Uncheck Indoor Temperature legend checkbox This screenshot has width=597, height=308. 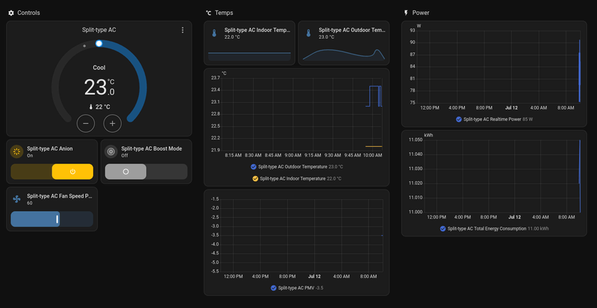point(255,178)
